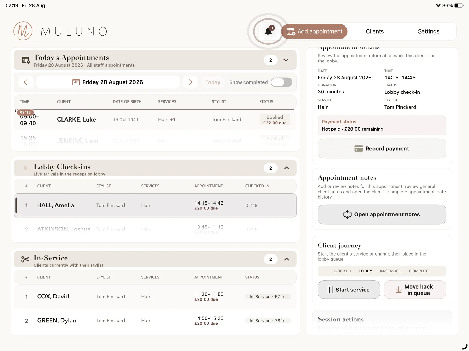Click Move back in queue button

click(415, 290)
